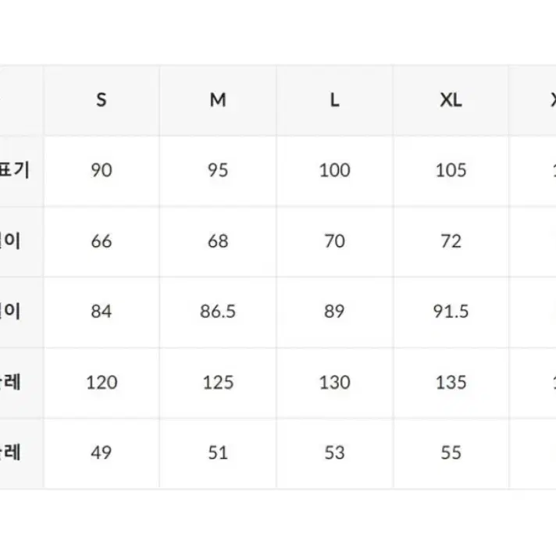The height and width of the screenshot is (556, 556).
Task: Click the cell showing 90
Action: (102, 170)
